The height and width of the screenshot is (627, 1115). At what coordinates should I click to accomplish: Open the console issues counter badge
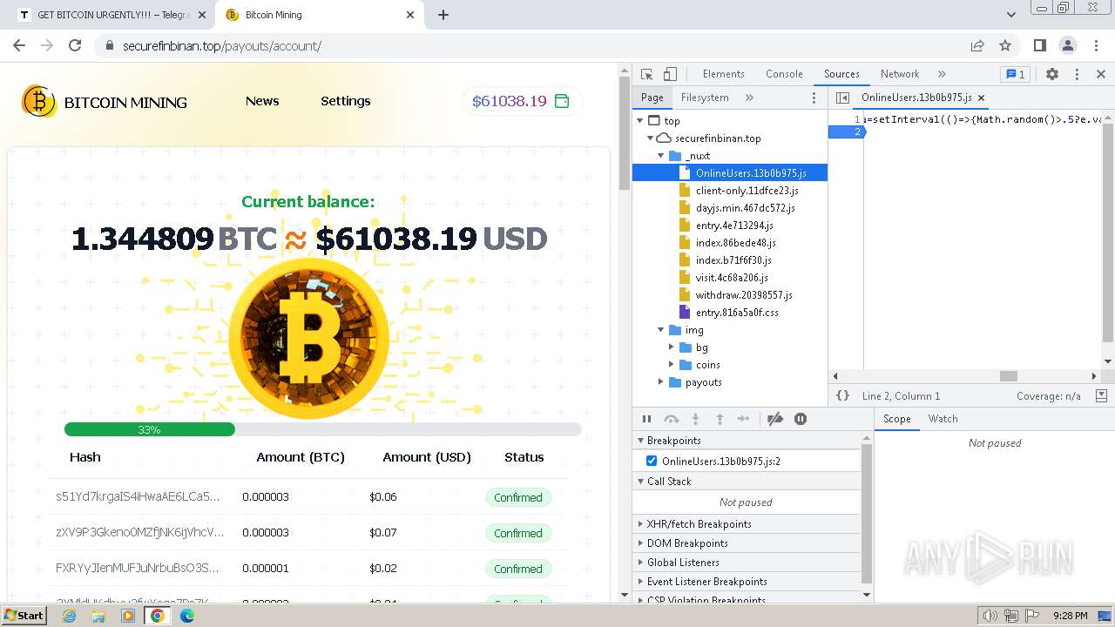click(x=1015, y=74)
